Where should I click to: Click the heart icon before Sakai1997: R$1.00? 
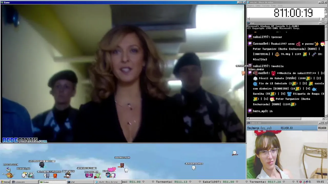(200, 182)
